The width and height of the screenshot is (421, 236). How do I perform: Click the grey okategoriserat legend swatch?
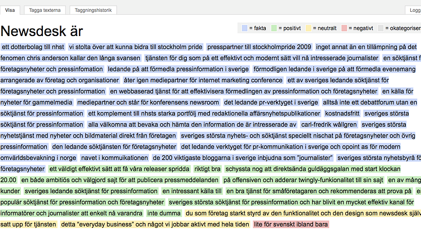381,28
